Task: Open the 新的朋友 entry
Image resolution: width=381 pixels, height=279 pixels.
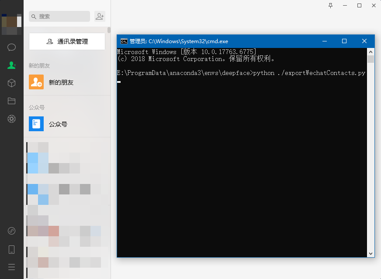Action: point(67,82)
